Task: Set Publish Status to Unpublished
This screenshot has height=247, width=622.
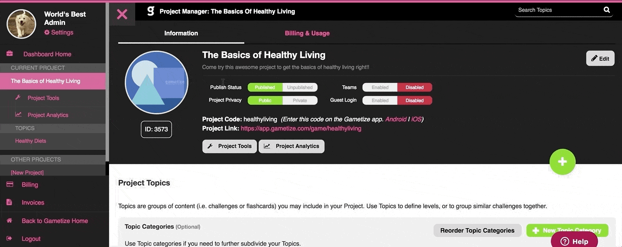Action: (300, 87)
